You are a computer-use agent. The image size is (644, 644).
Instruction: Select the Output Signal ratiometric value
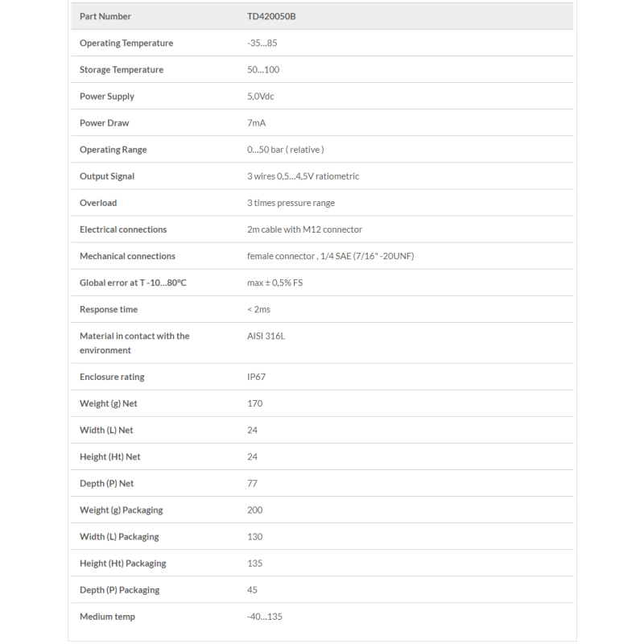click(x=303, y=176)
